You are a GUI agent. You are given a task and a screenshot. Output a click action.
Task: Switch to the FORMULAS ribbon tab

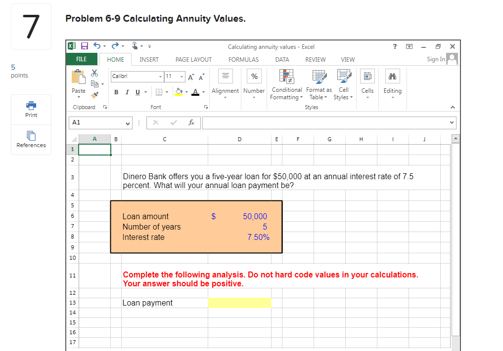[x=243, y=59]
